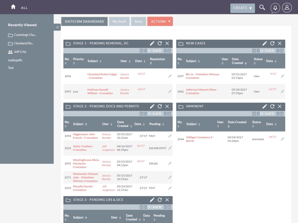The image size is (298, 223).
Task: Open Westinghouse Alicia Mariquita case
Action: pos(86,164)
